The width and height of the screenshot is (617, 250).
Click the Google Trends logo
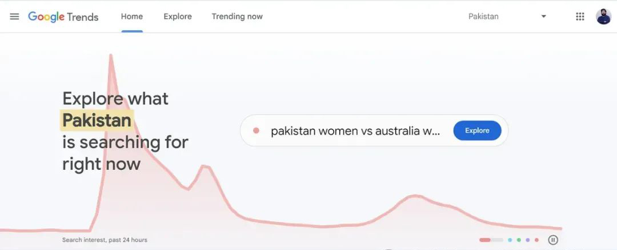63,17
